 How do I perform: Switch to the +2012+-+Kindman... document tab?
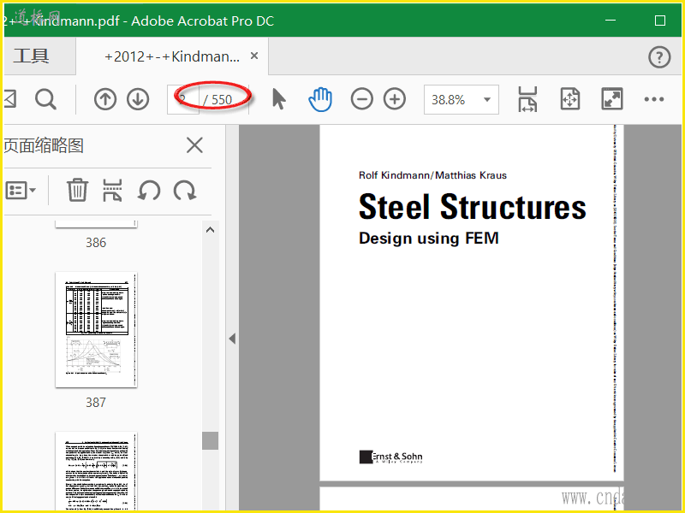click(172, 56)
